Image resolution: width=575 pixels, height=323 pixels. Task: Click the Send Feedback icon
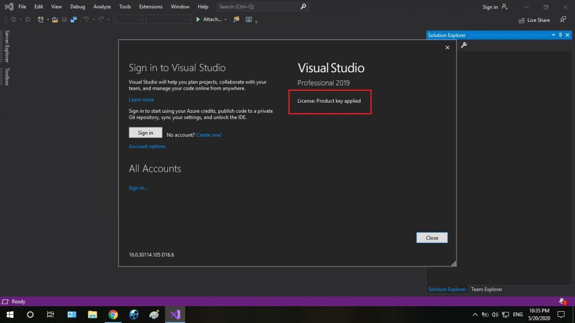563,20
